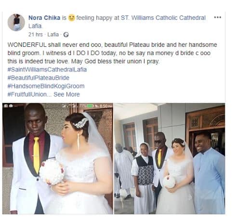
Task: Open ST. Williams Catholic Cathedral location link
Action: click(163, 18)
